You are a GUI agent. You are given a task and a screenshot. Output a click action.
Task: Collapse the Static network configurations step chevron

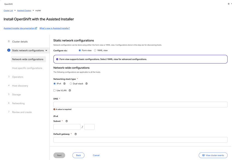tap(46, 50)
